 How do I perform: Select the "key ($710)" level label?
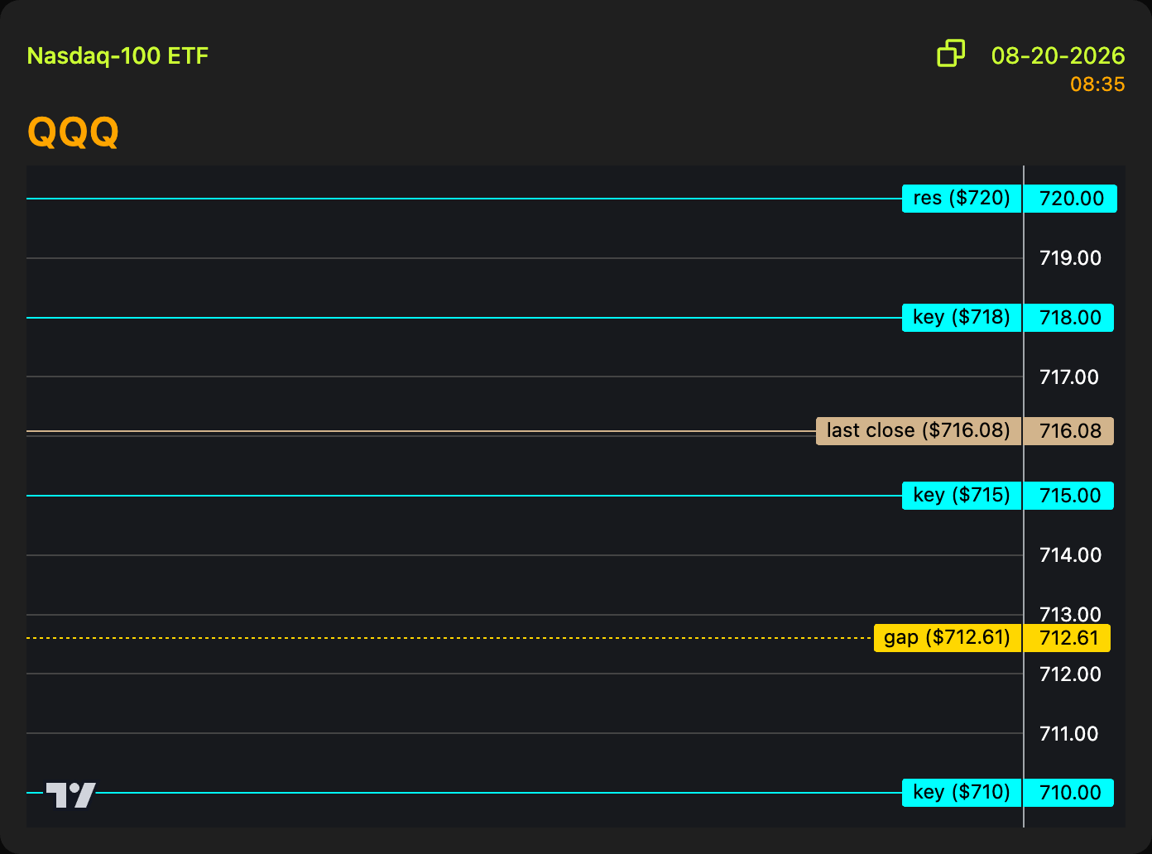click(962, 793)
